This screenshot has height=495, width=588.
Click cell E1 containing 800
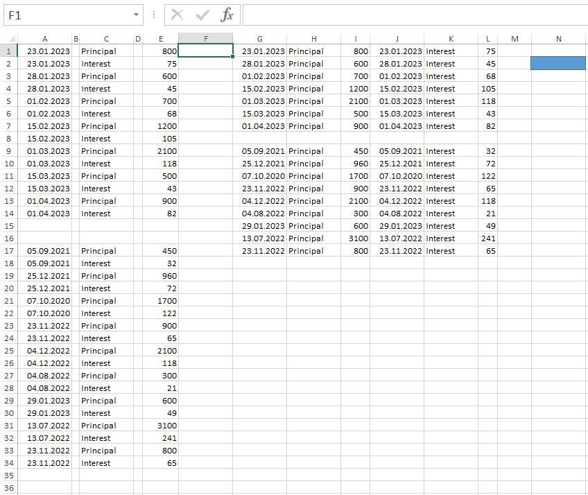tap(160, 51)
